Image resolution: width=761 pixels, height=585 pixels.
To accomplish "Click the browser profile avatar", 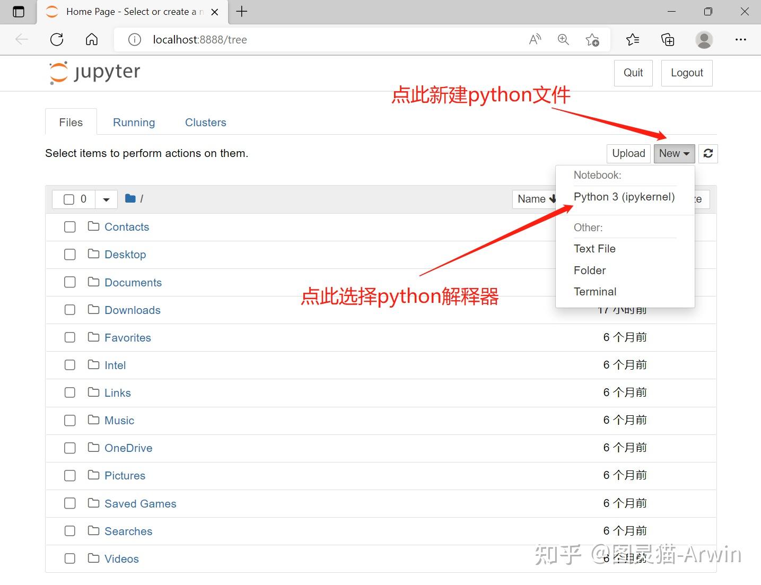I will pos(704,39).
